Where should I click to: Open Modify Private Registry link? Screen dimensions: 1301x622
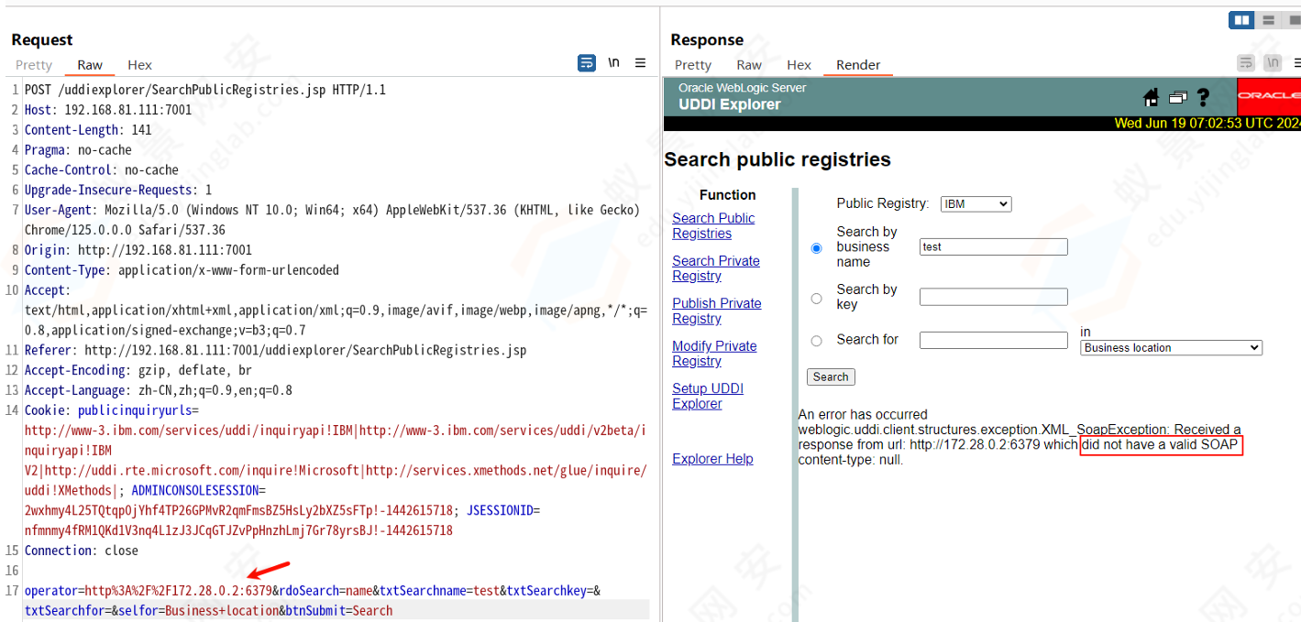(x=714, y=354)
